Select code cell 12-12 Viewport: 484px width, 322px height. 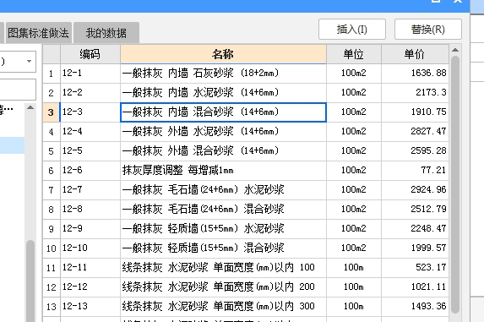click(x=90, y=287)
